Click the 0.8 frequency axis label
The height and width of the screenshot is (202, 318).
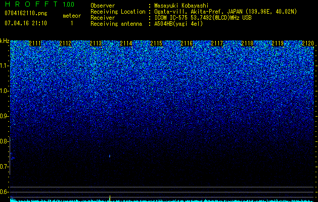(4, 141)
